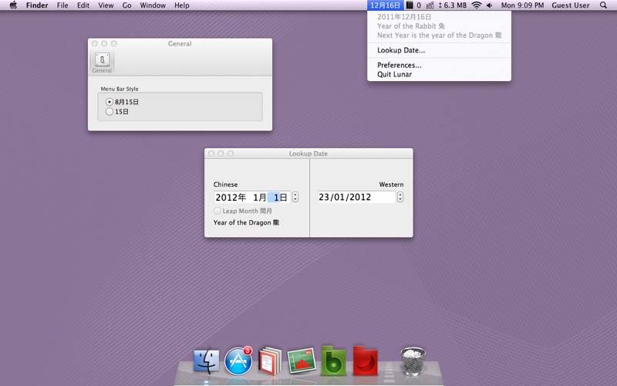The image size is (617, 386).
Task: Open the Trash in the Dock
Action: click(x=413, y=361)
